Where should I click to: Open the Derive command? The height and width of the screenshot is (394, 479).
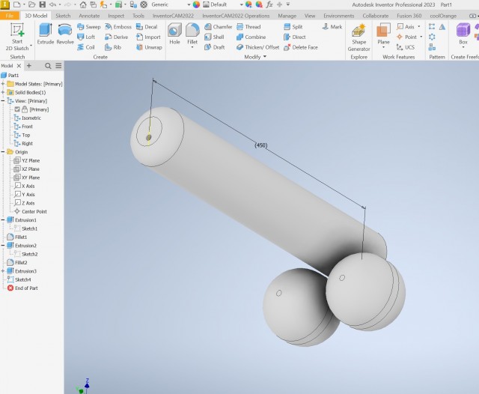(x=117, y=37)
